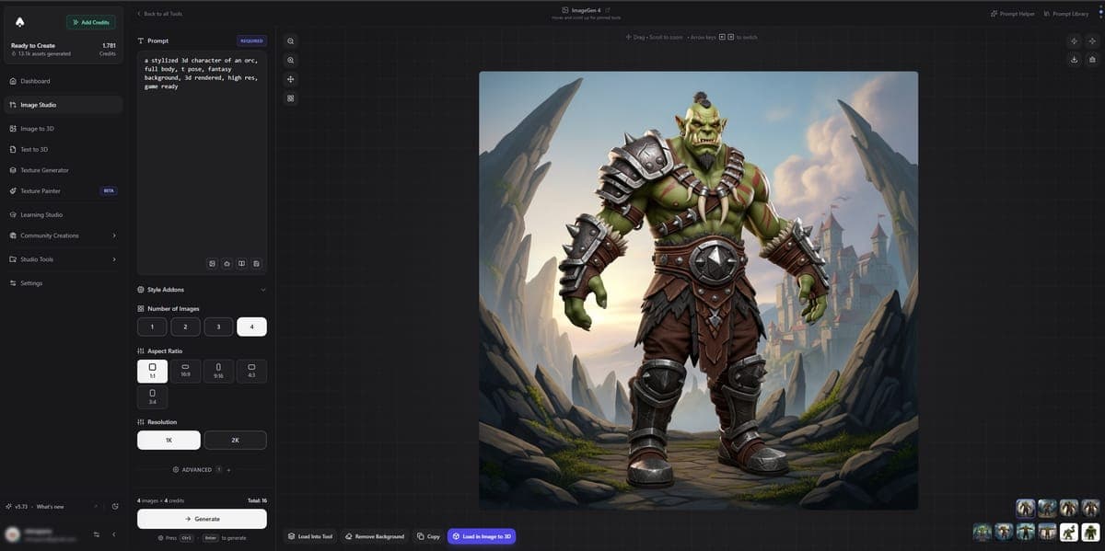The width and height of the screenshot is (1105, 551).
Task: Click the second icon below the prompt
Action: coord(227,264)
